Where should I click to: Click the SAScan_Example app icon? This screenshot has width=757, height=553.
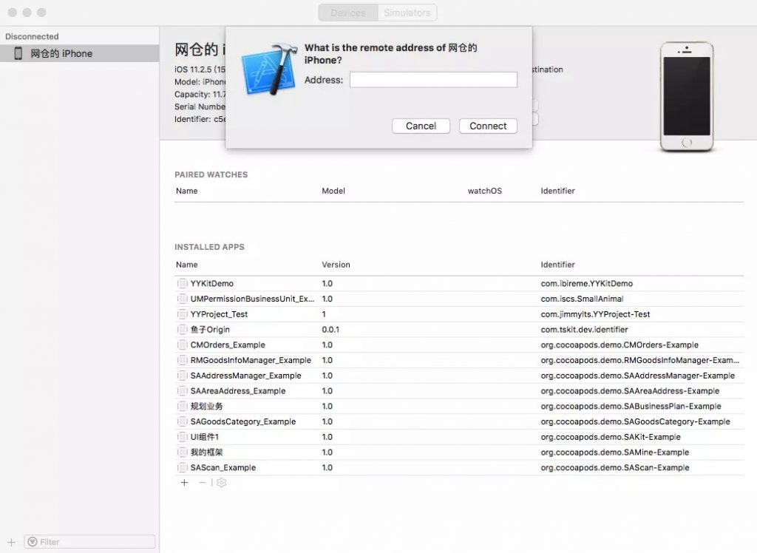(x=182, y=467)
